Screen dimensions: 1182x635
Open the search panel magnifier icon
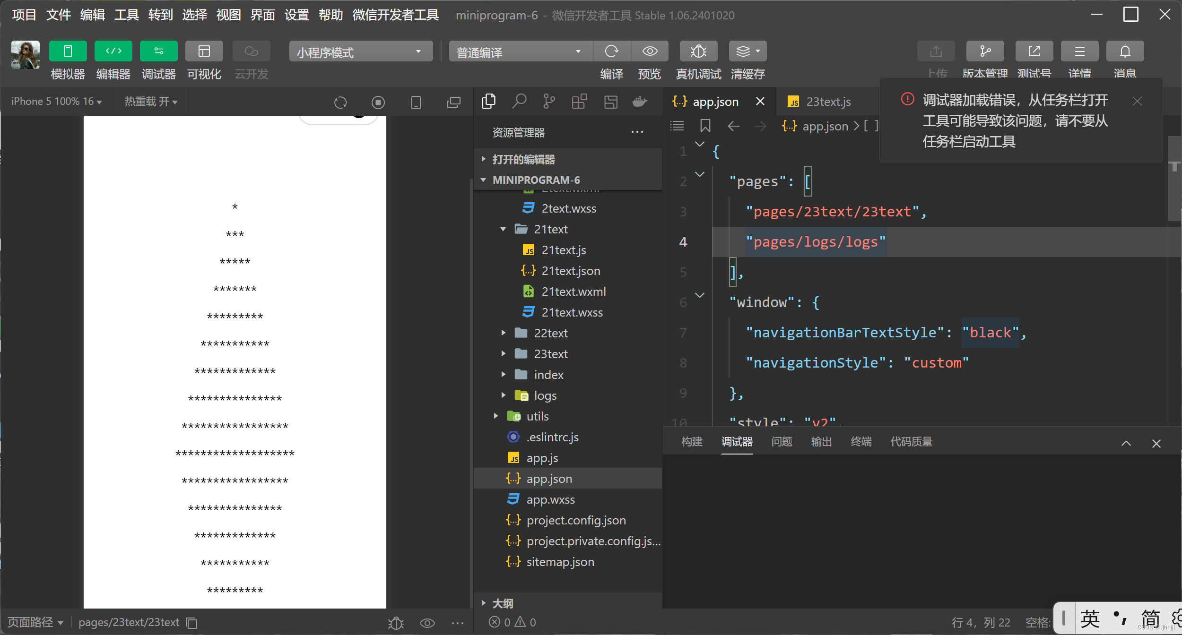[x=519, y=101]
